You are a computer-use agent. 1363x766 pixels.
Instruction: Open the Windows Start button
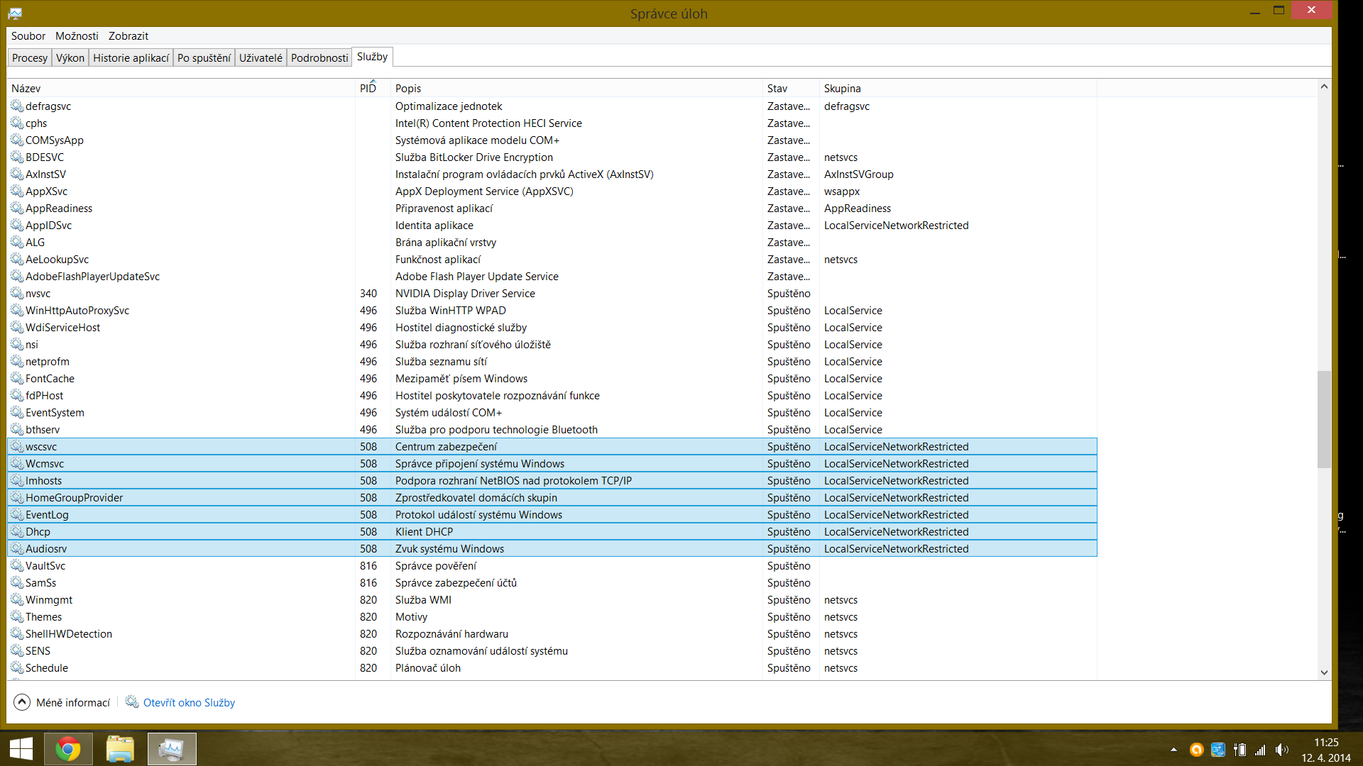[x=21, y=749]
